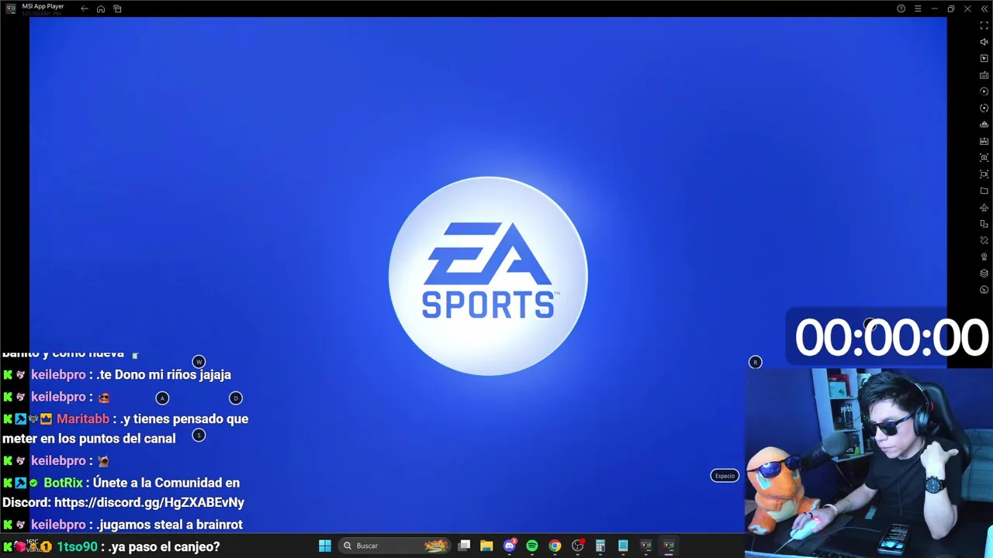Image resolution: width=993 pixels, height=558 pixels.
Task: Open the recent apps overview icon
Action: point(117,9)
